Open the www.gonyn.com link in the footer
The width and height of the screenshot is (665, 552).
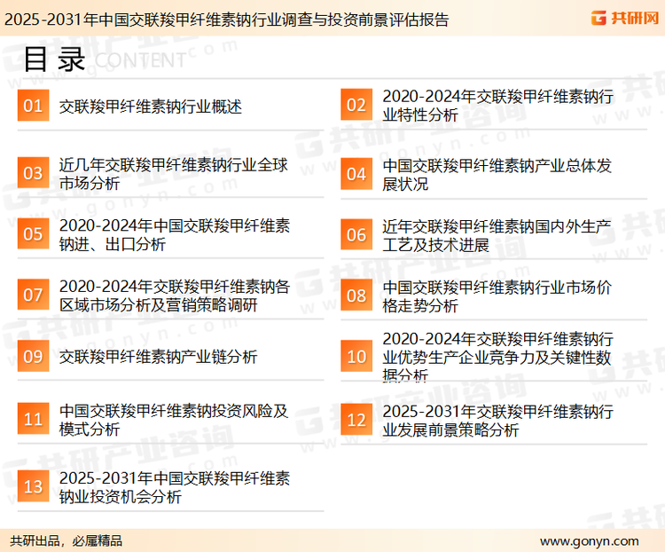coord(589,541)
